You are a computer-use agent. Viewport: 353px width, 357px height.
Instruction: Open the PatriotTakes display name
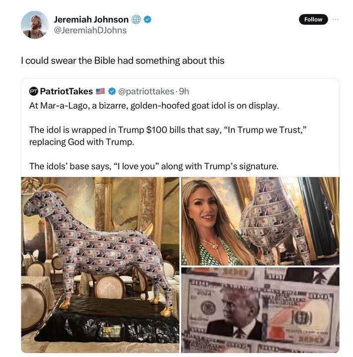point(67,91)
